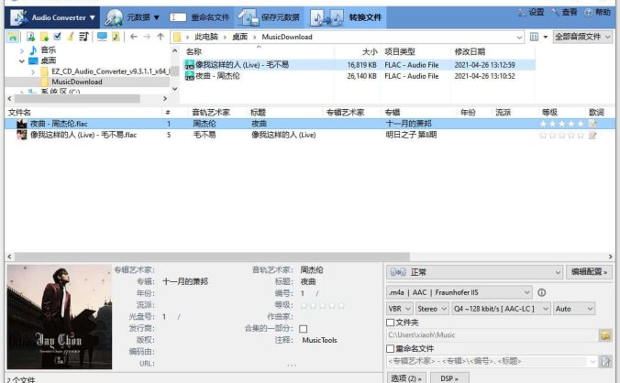Click the Jay Chou album cover
Image resolution: width=620 pixels, height=383 pixels.
coord(60,317)
